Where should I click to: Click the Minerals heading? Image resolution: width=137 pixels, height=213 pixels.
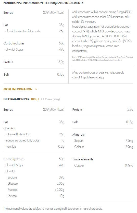pyautogui.click(x=78, y=135)
